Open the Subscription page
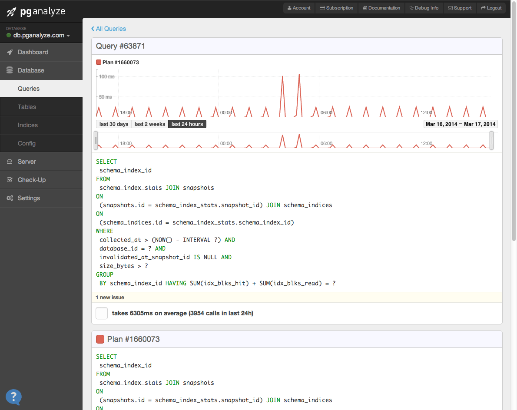The height and width of the screenshot is (410, 517). pyautogui.click(x=336, y=8)
